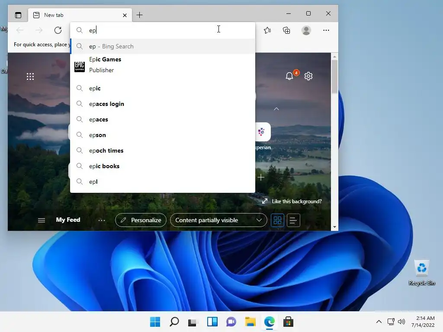Click the Personalize button

pyautogui.click(x=141, y=220)
